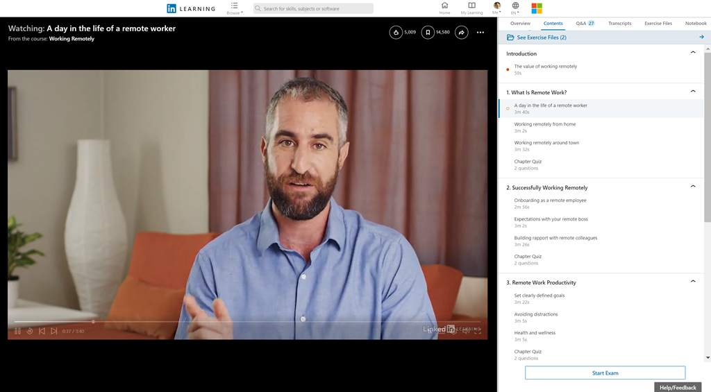Collapse the Remote Work Productivity chapter
Viewport: 711px width, 392px height.
tap(692, 282)
